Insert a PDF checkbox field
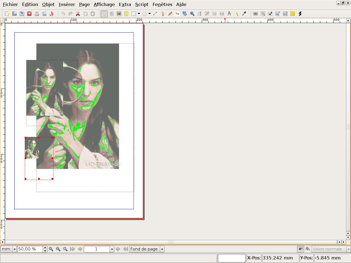This screenshot has height=263, width=351. click(270, 14)
